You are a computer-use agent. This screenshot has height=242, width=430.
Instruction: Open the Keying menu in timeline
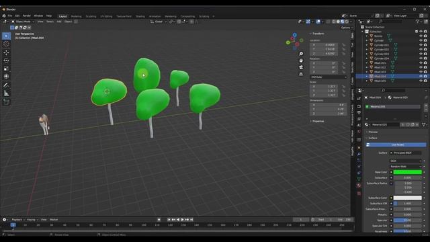tap(32, 220)
